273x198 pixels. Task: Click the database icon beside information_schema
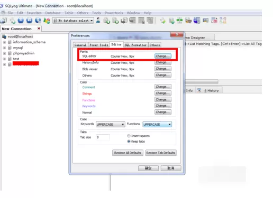pos(10,42)
